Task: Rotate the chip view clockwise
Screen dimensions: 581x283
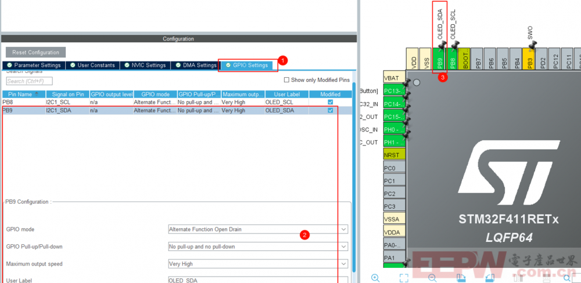Action: click(461, 277)
